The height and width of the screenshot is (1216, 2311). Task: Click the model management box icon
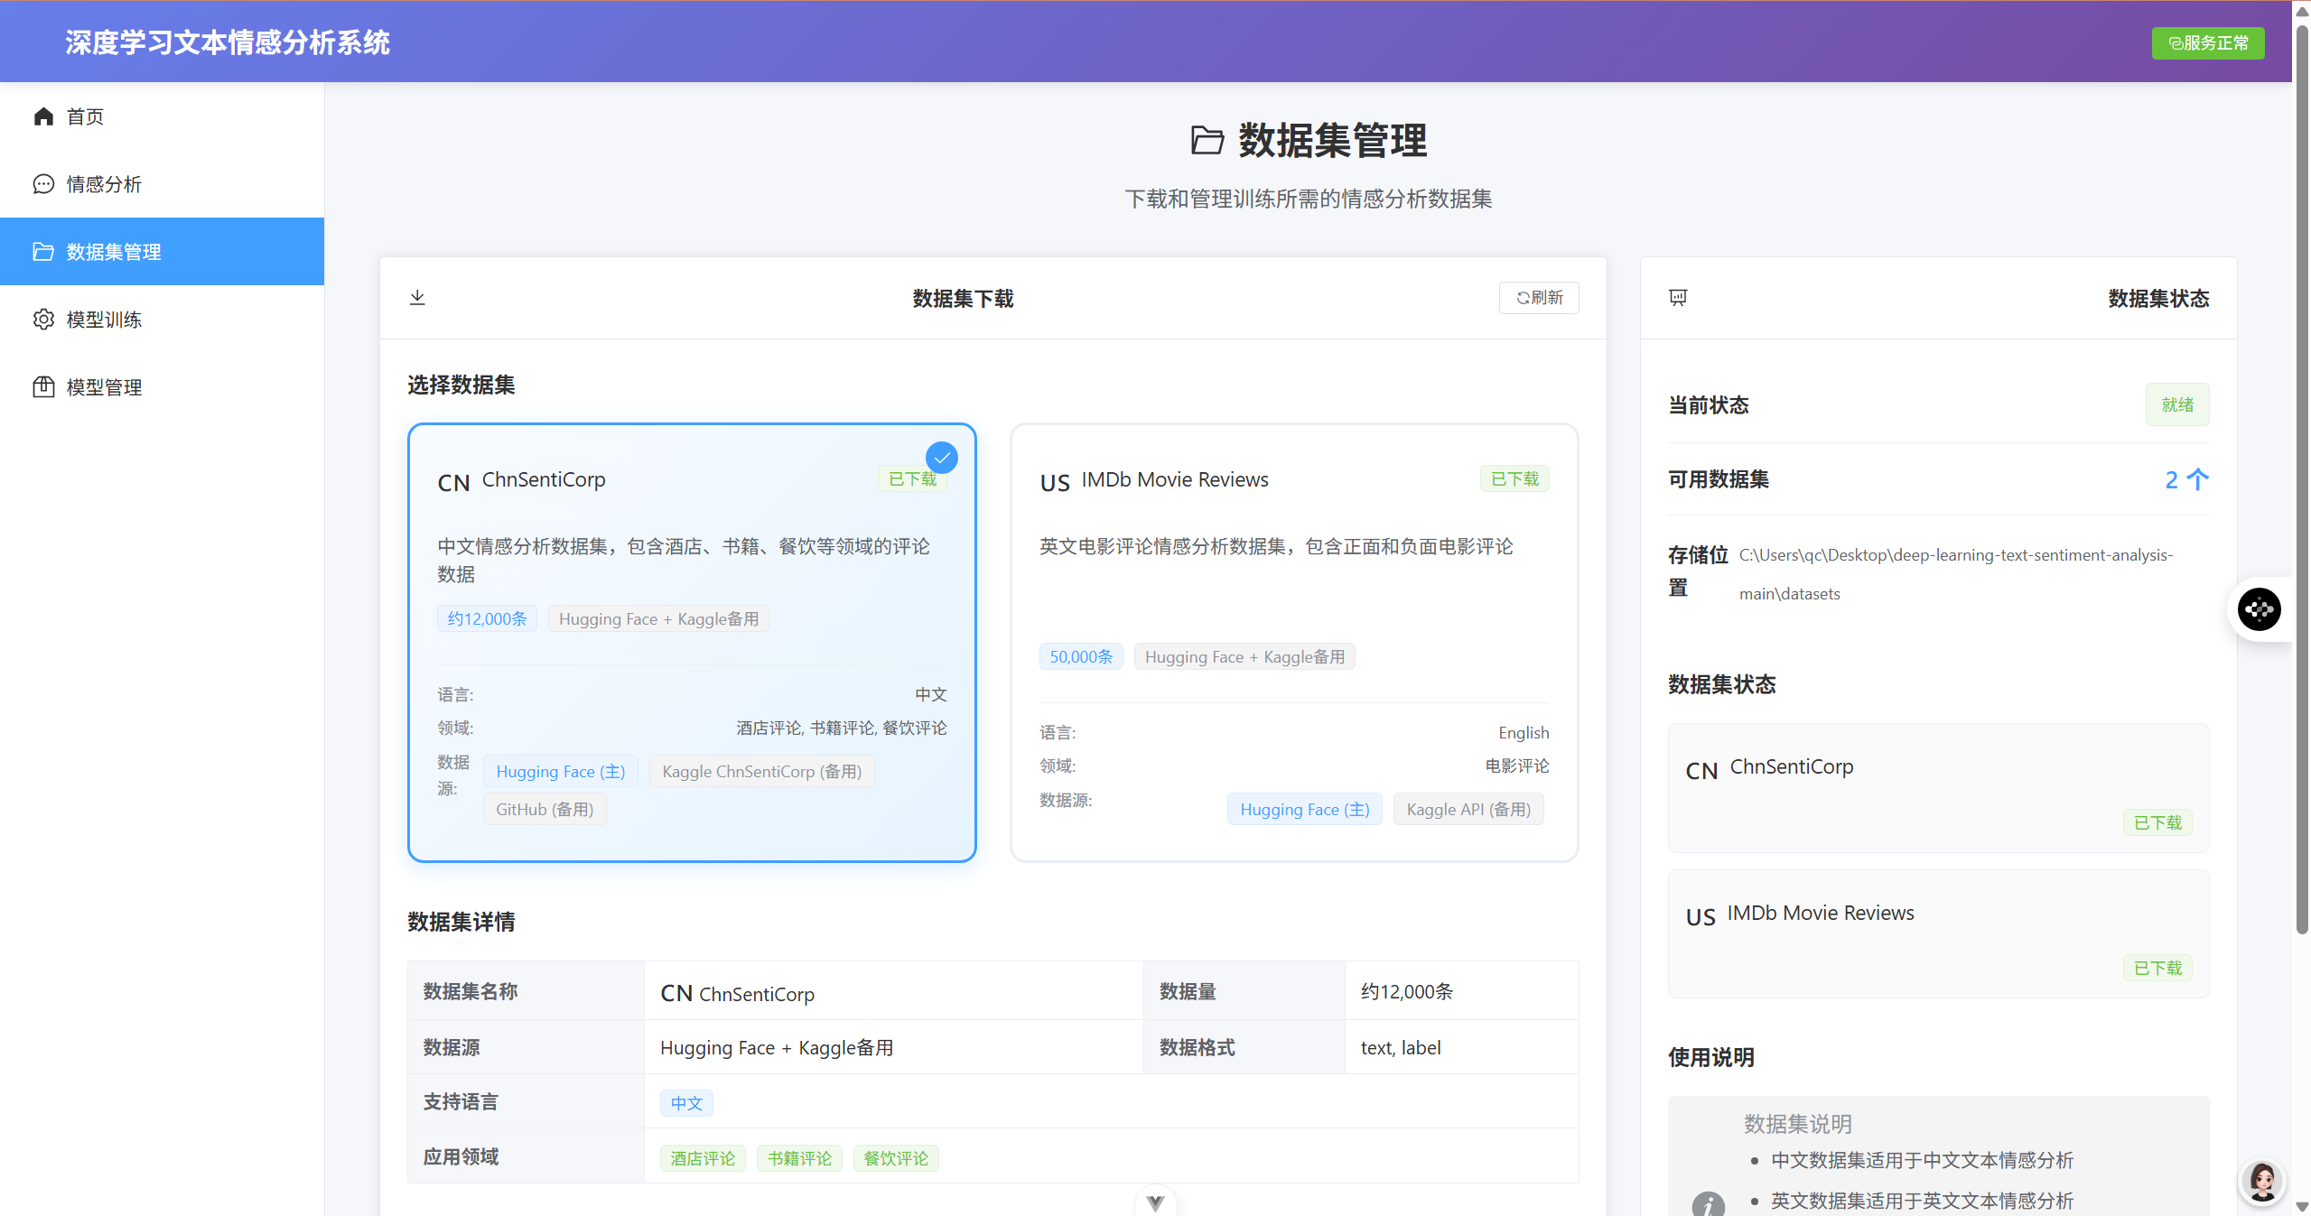tap(43, 387)
